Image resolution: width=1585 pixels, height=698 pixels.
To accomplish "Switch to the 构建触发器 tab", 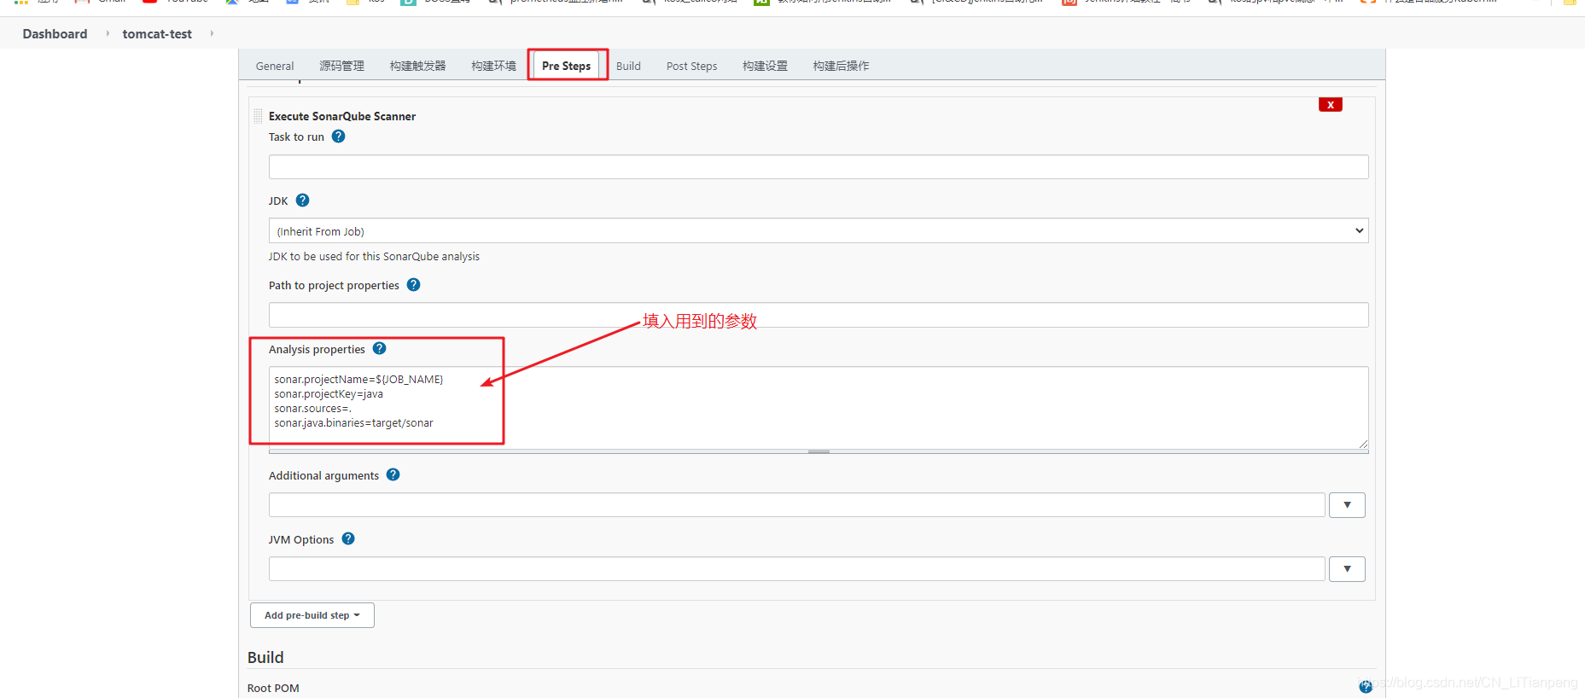I will pos(417,66).
